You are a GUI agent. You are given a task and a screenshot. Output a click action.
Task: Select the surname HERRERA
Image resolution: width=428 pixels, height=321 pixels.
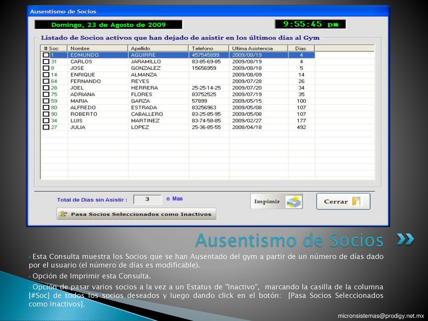144,88
